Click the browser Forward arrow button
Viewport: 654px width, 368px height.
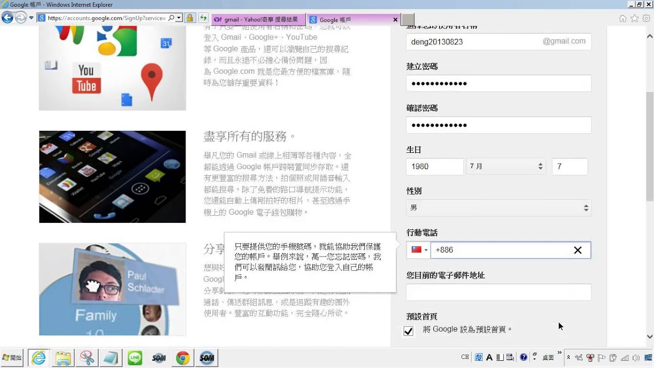[20, 18]
